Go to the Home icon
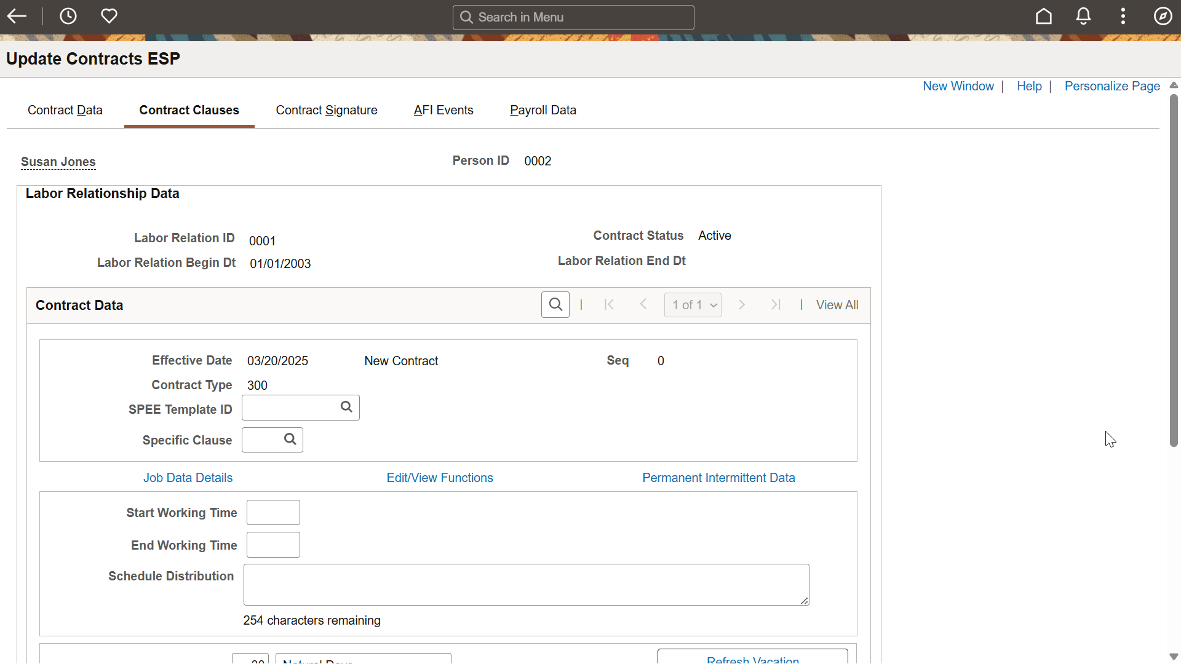Viewport: 1181px width, 664px height. [x=1044, y=17]
